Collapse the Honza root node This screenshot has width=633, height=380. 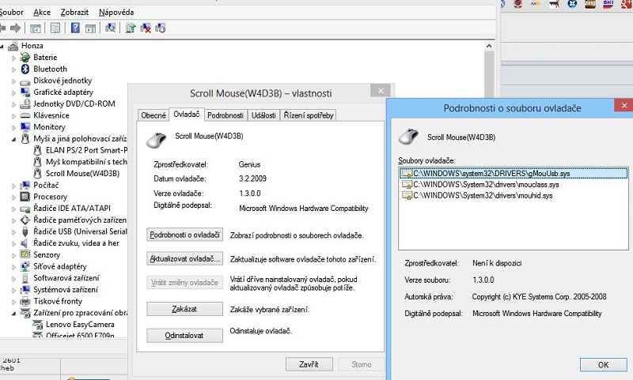coord(2,47)
